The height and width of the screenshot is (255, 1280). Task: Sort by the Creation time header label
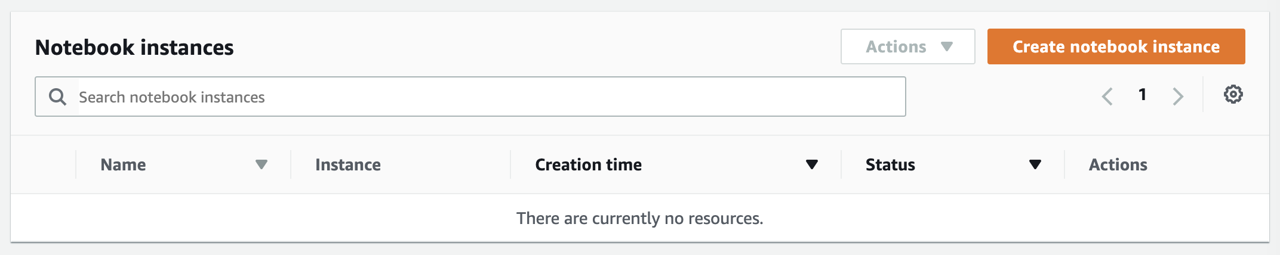tap(588, 164)
